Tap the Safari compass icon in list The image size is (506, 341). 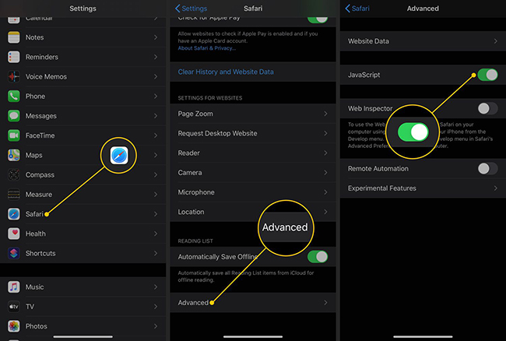point(13,214)
